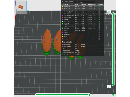Click the layers icon beside horizontal slider

(113, 95)
